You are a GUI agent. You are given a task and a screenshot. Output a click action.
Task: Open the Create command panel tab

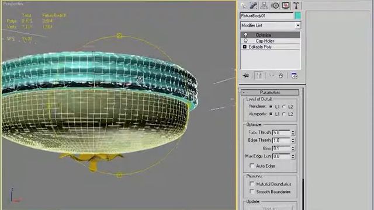244,5
